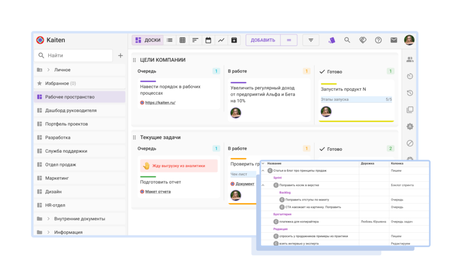Screen dimensions: 451x271
Task: Expand the Внутренние документы folder
Action: point(48,219)
